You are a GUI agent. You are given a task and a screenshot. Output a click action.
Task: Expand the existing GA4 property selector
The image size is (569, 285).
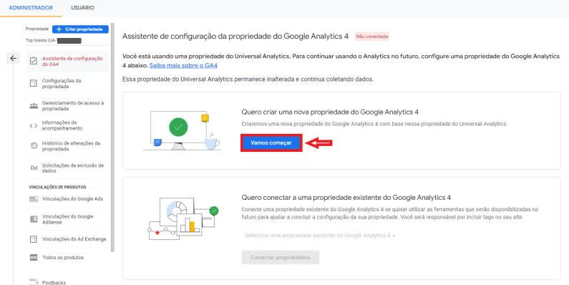(x=319, y=236)
